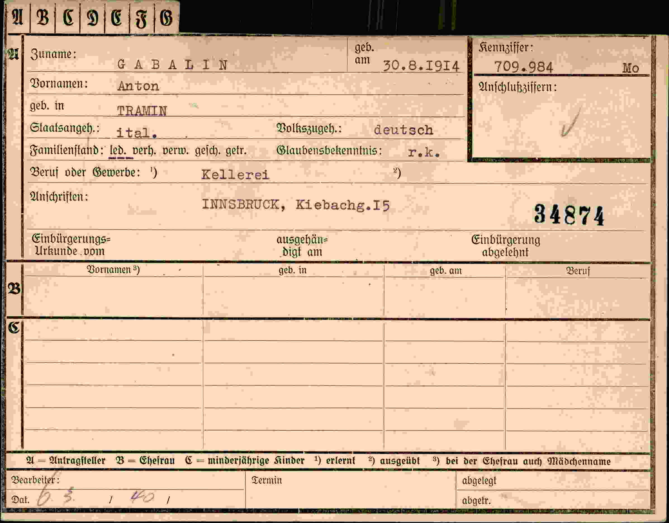Screen dimensions: 669x523
Task: Click the marital status option "getr."
Action: click(x=236, y=150)
